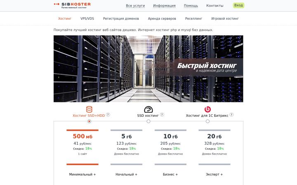Open help tooltip next to Хостинг для 1С Битрикс
The image size is (297, 185).
231,115
